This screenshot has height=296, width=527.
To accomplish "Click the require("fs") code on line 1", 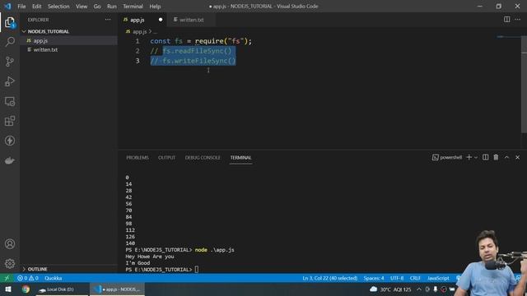I will [223, 41].
